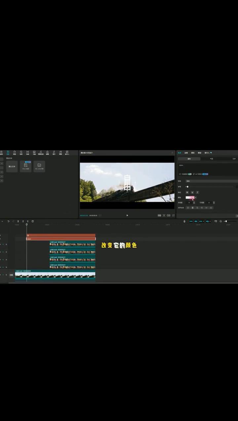This screenshot has width=238, height=421.
Task: Expand the text color dropdown arrow
Action: tap(195, 198)
